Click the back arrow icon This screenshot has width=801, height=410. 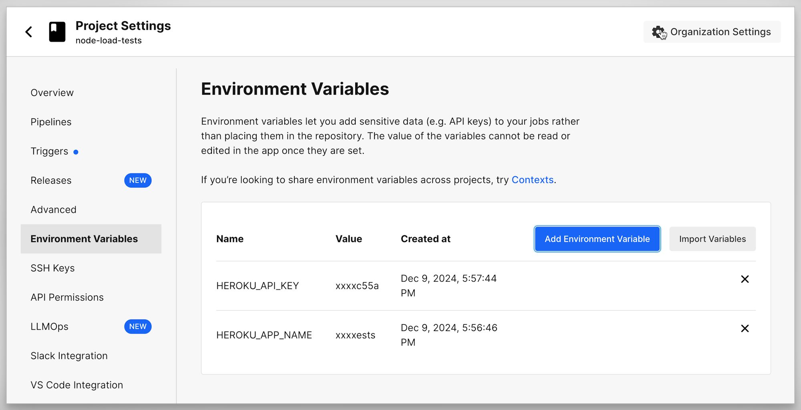coord(29,32)
